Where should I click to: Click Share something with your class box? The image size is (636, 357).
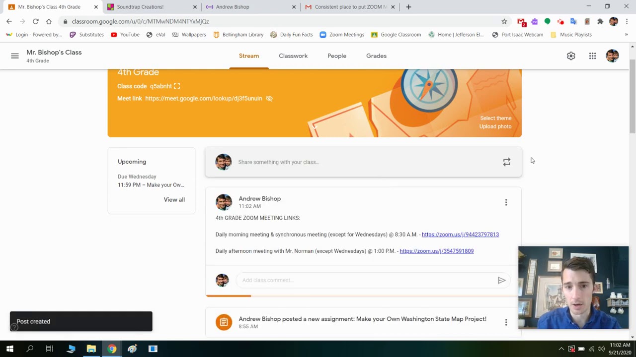tap(363, 162)
